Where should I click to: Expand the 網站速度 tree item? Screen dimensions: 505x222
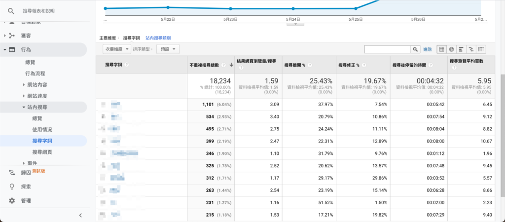point(24,96)
